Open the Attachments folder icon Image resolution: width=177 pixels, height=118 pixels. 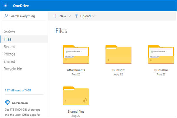click(x=76, y=54)
